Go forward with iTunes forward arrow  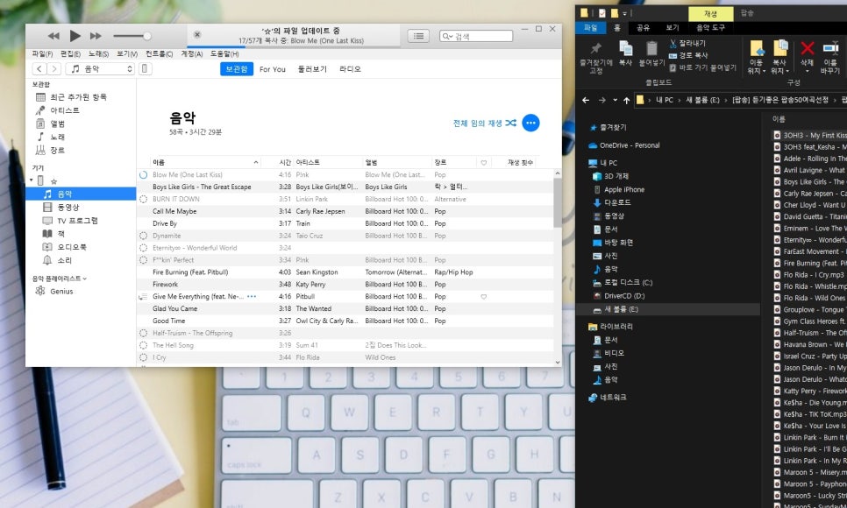tap(53, 68)
